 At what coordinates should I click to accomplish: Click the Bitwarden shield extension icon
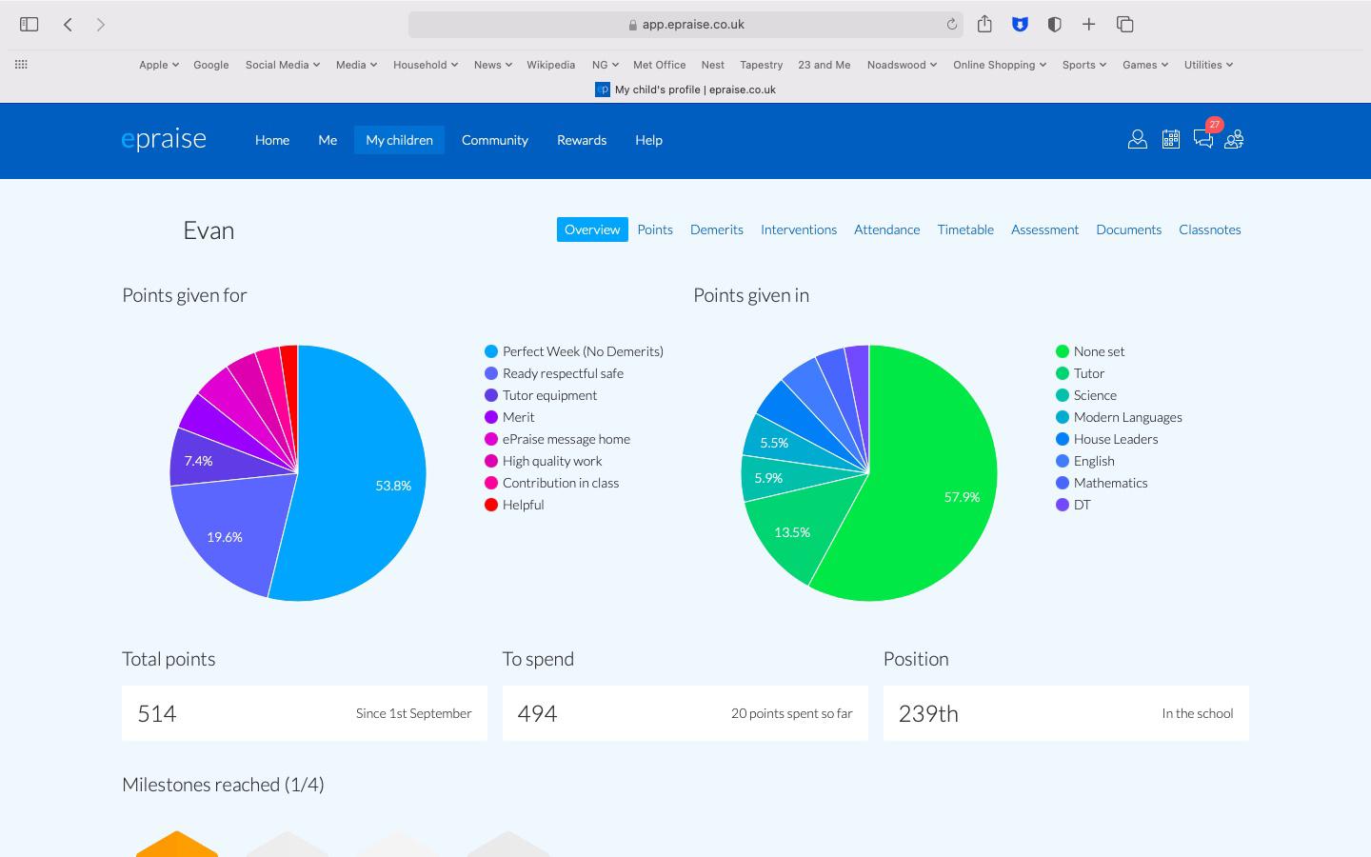1020,24
